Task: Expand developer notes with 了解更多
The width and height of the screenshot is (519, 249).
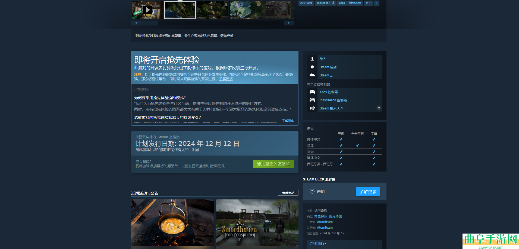Action: pyautogui.click(x=288, y=121)
